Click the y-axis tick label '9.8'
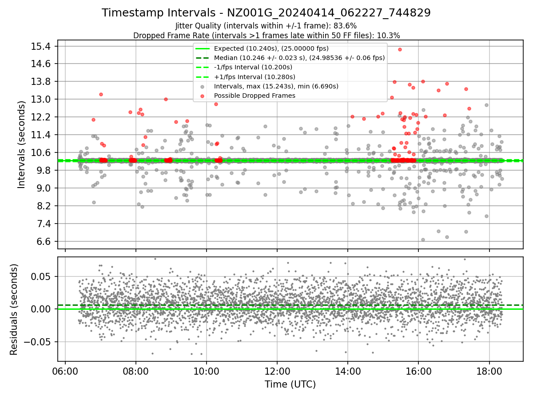The width and height of the screenshot is (533, 400). (x=44, y=171)
